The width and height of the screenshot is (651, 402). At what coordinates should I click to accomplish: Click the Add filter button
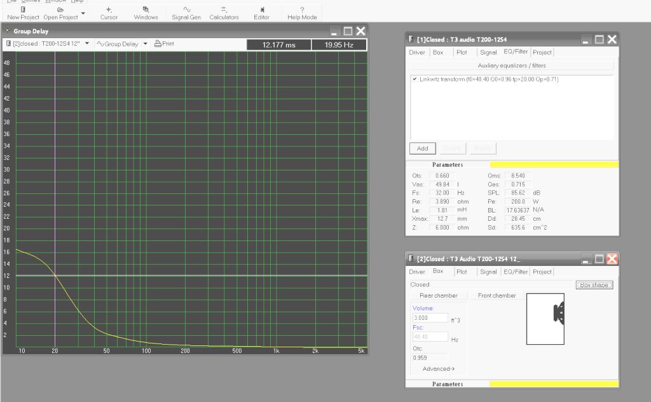(x=422, y=148)
